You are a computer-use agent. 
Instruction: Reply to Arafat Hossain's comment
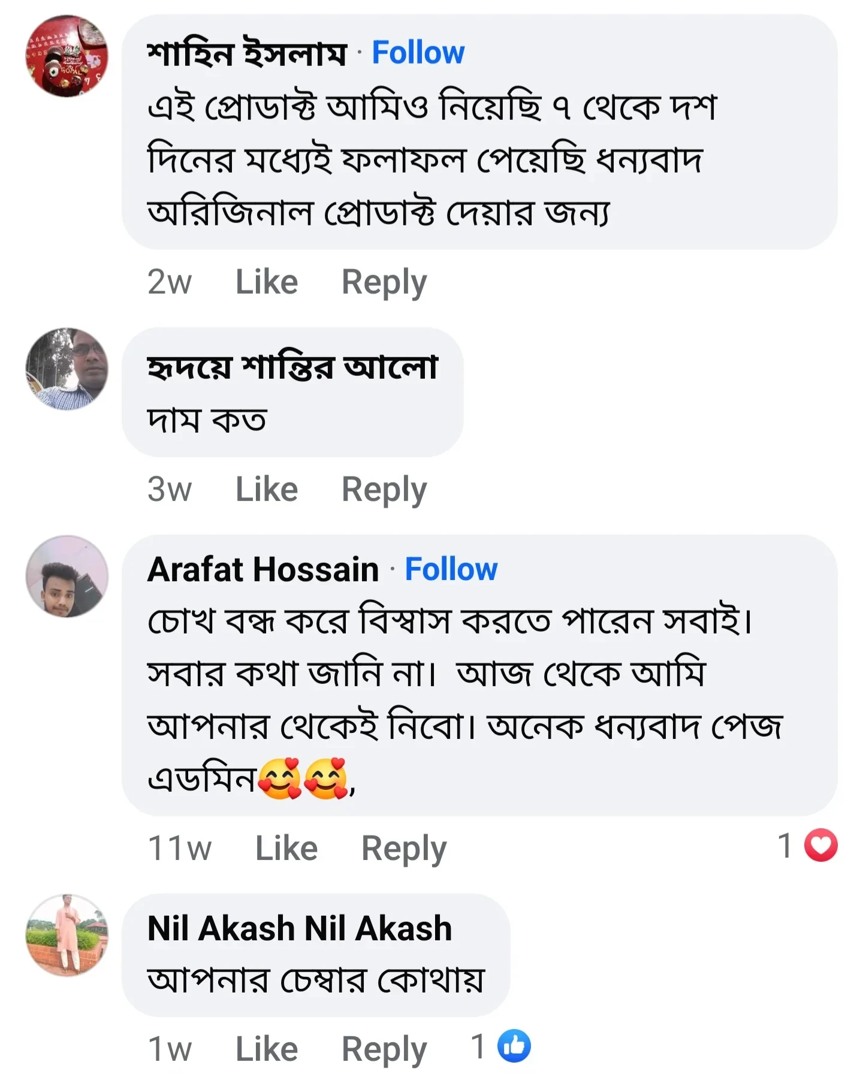tap(403, 847)
